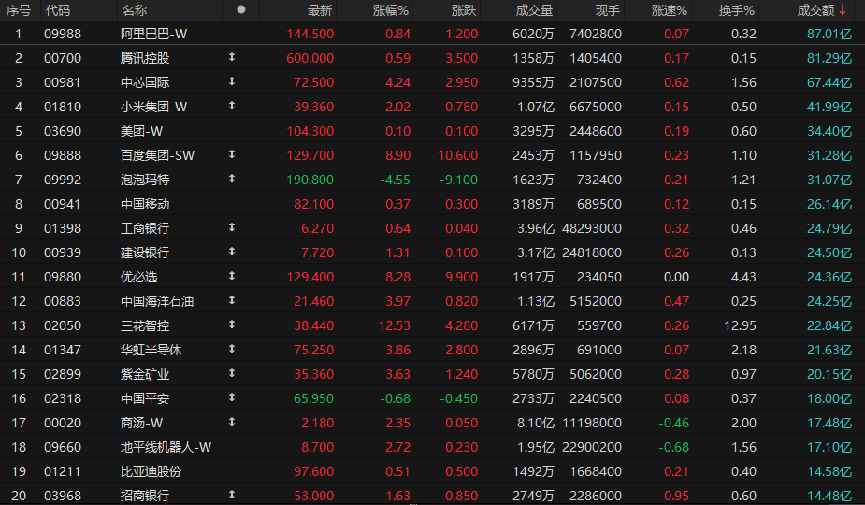The width and height of the screenshot is (865, 505).
Task: Click the marker icon in 紫金矿业 row
Action: [x=232, y=372]
